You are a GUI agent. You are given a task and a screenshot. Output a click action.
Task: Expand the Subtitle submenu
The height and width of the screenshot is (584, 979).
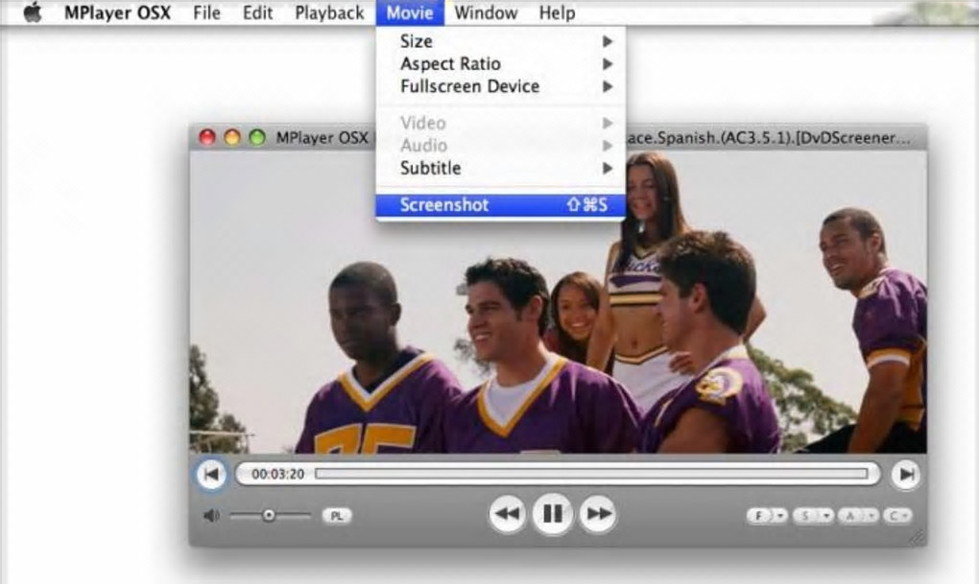(500, 168)
